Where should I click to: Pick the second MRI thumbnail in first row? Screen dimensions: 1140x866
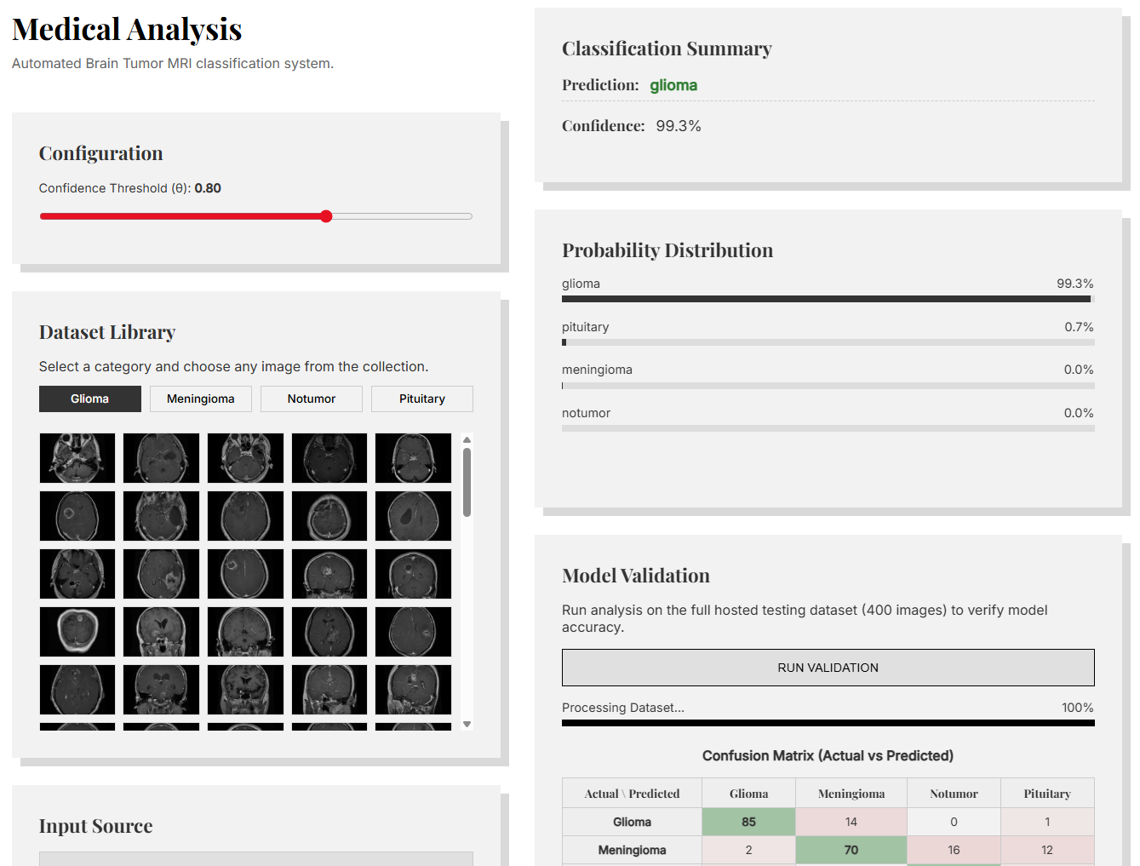pyautogui.click(x=161, y=458)
